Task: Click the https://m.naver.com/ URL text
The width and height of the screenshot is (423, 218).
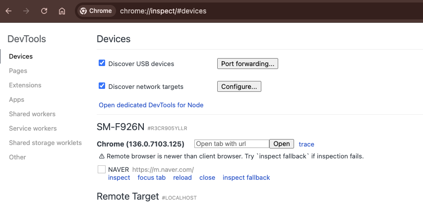Action: pos(163,170)
